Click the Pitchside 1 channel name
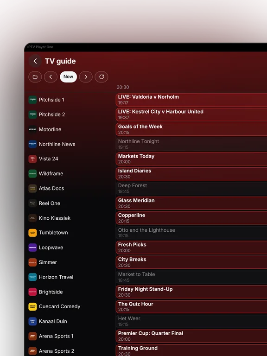Image resolution: width=267 pixels, height=356 pixels. [51, 100]
